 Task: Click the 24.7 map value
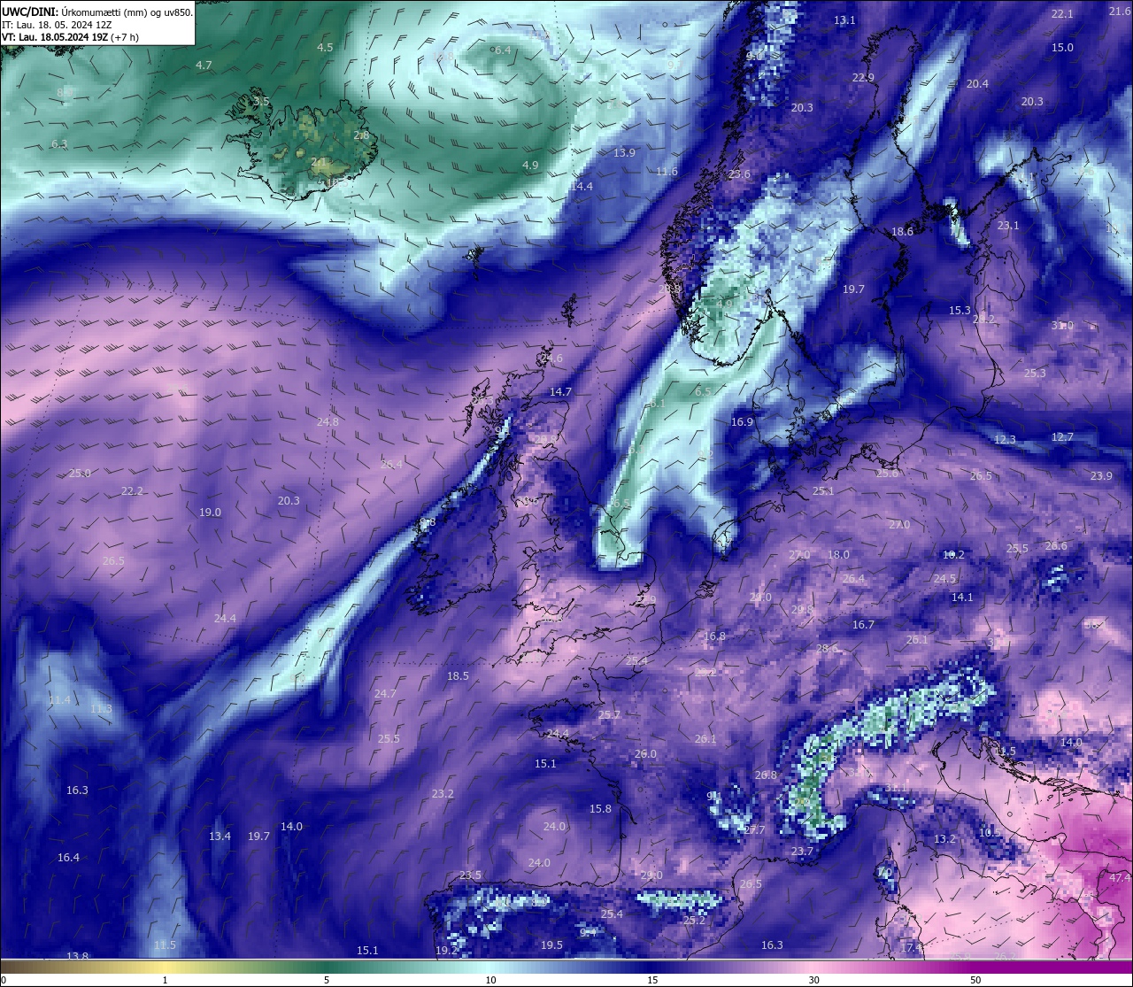pyautogui.click(x=385, y=694)
